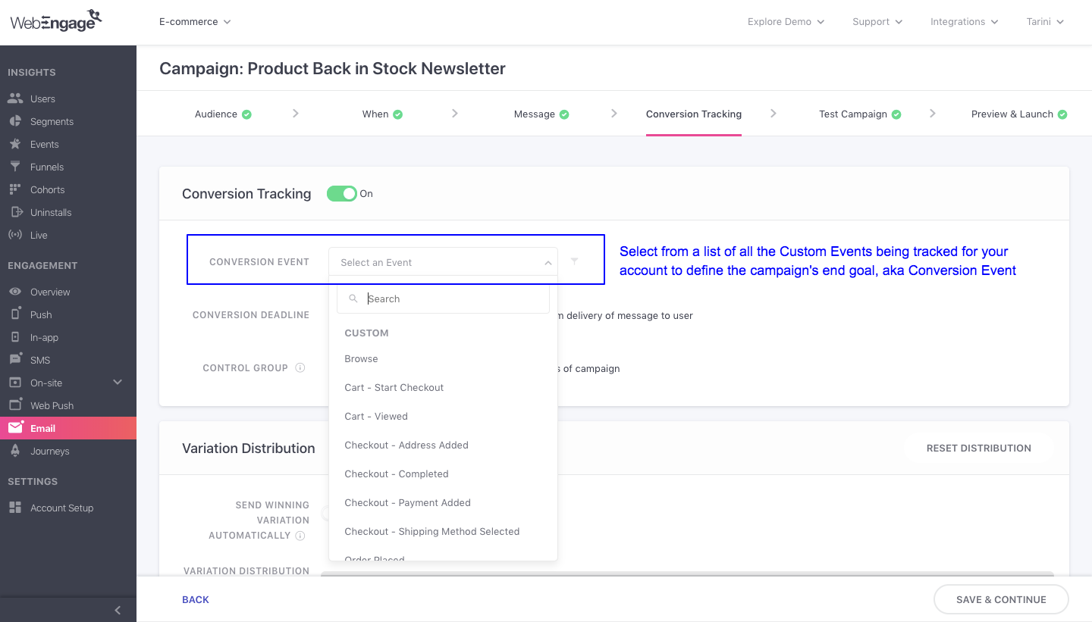Select Checkout - Payment Added event
Image resolution: width=1092 pixels, height=622 pixels.
point(443,502)
